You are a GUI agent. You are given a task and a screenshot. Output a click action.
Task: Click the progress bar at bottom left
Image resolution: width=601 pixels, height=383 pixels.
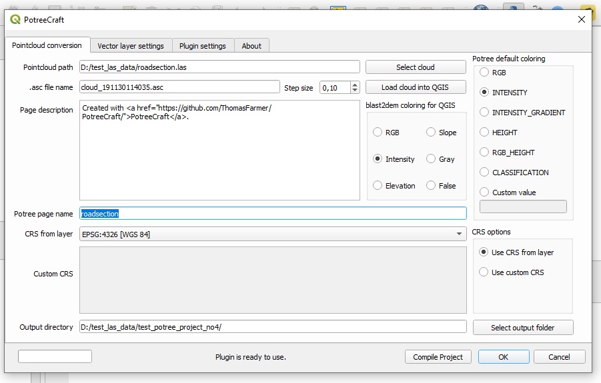click(x=55, y=356)
